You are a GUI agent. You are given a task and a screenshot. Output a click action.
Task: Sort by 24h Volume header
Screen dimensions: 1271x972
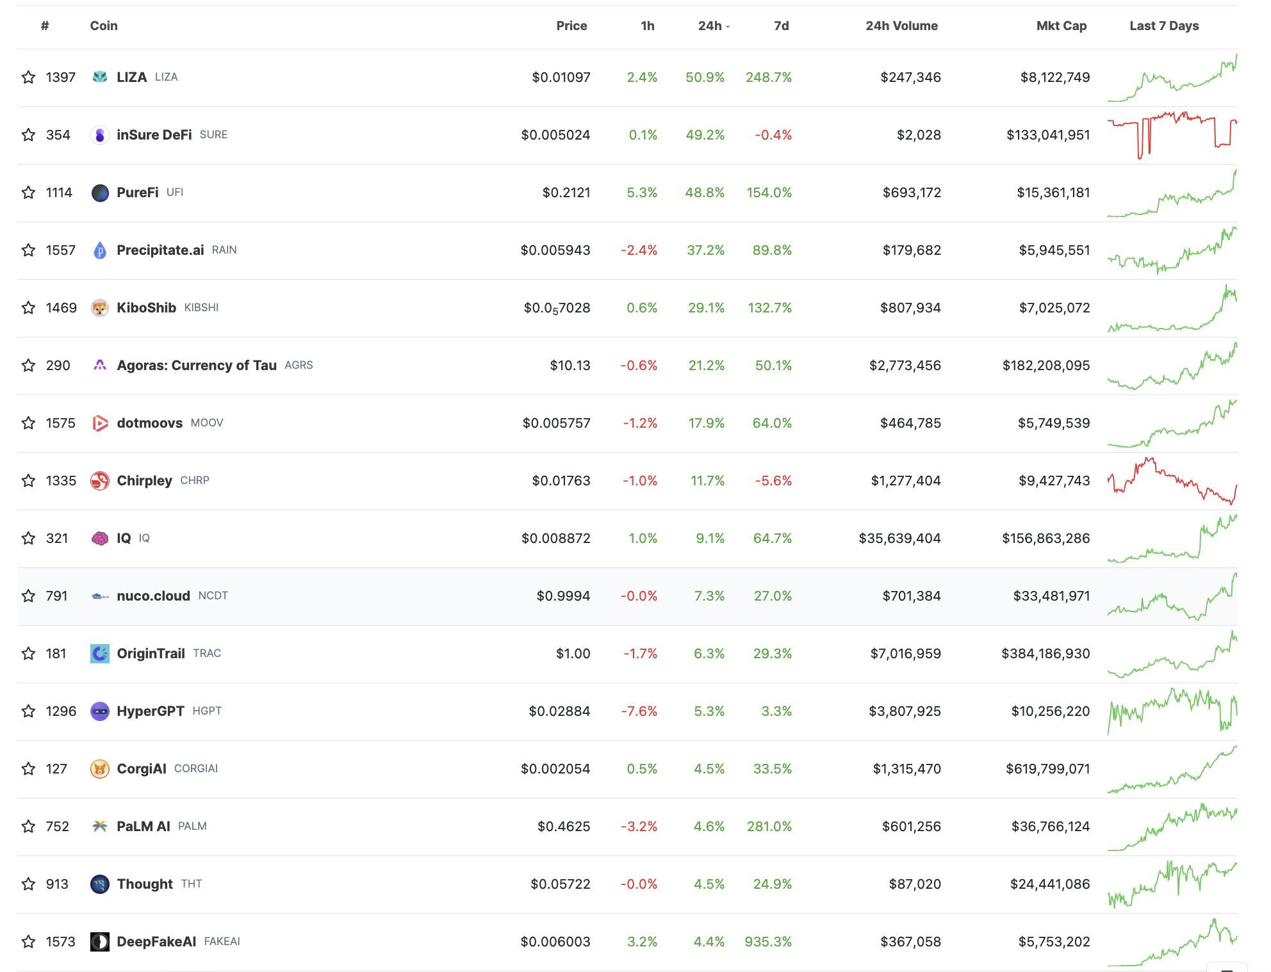pos(902,26)
